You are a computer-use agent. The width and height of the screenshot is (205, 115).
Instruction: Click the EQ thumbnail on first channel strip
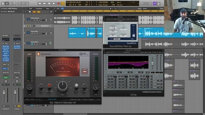point(6,40)
